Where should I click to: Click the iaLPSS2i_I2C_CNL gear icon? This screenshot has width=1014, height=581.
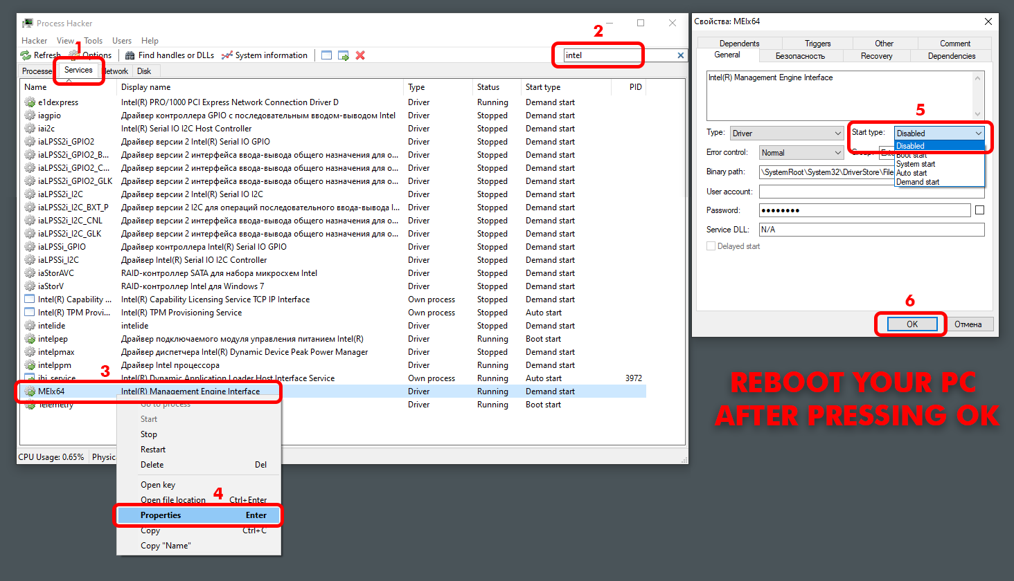pos(30,221)
